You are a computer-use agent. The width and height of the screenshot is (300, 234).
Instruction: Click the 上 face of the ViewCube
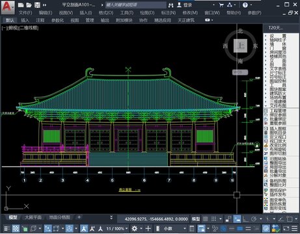240,45
